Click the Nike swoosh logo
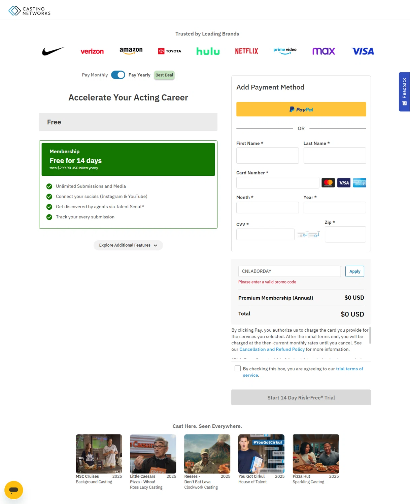Screen dimensions: 410x504 click(53, 51)
